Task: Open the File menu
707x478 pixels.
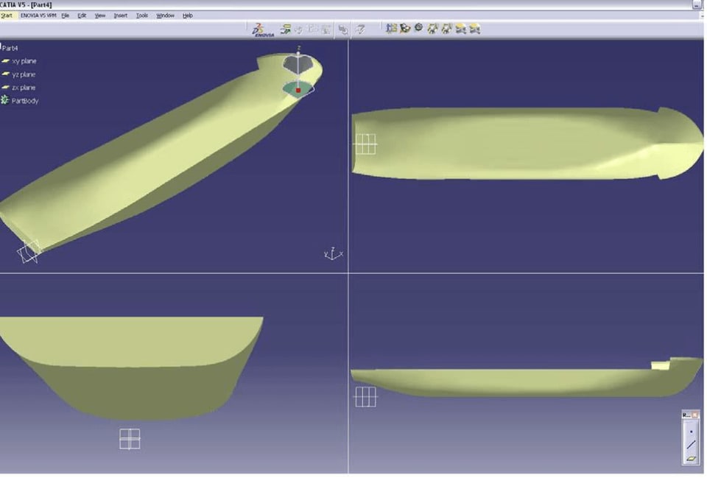Action: 66,15
